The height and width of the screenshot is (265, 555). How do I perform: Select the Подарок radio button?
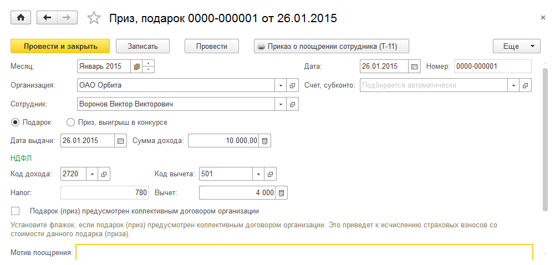tap(15, 123)
